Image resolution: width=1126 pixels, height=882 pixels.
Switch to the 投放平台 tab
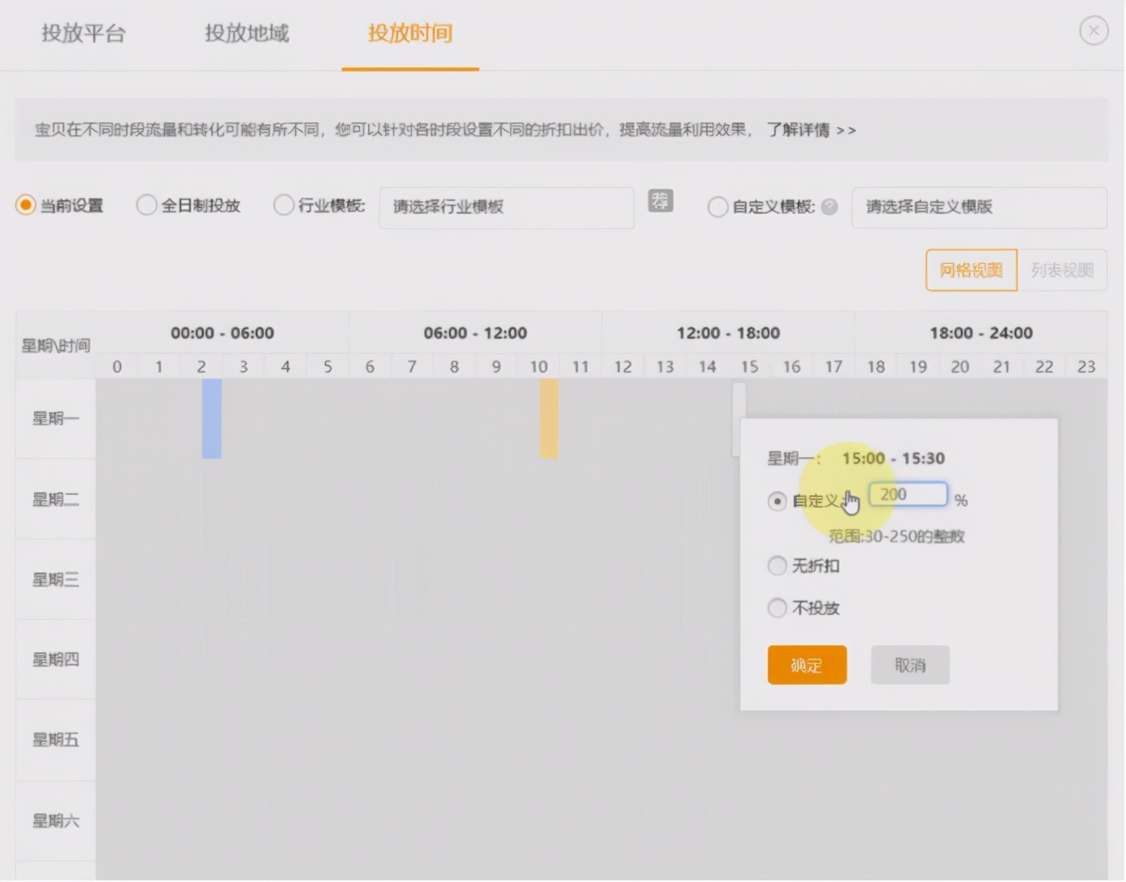(84, 33)
